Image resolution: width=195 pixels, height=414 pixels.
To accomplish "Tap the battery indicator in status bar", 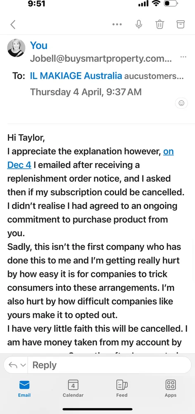I will click(171, 4).
